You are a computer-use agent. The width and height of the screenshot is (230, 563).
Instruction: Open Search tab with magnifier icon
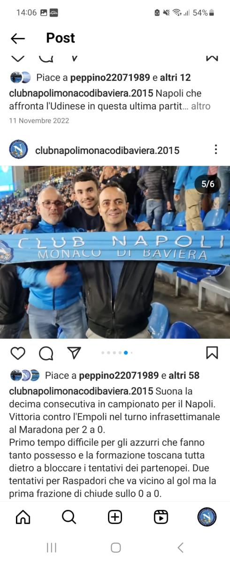[x=69, y=517]
